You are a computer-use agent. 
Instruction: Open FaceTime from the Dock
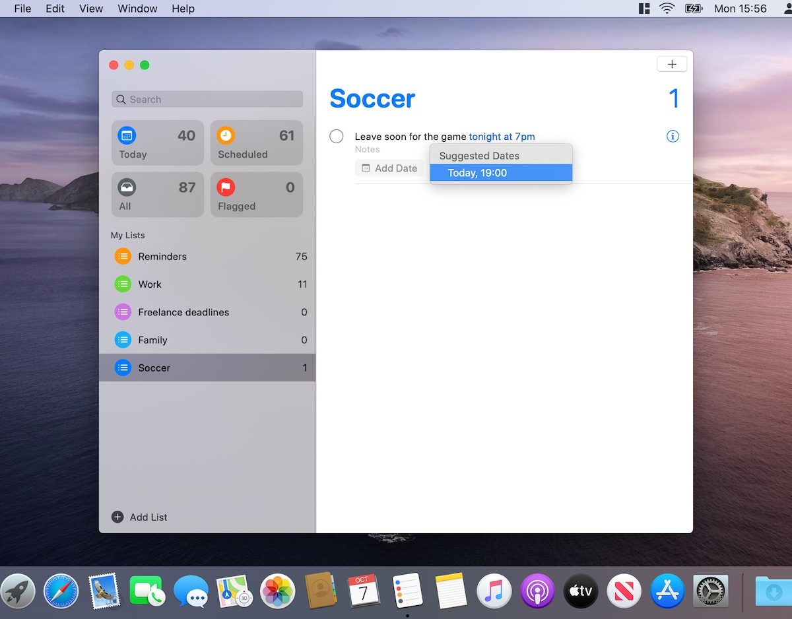click(148, 590)
